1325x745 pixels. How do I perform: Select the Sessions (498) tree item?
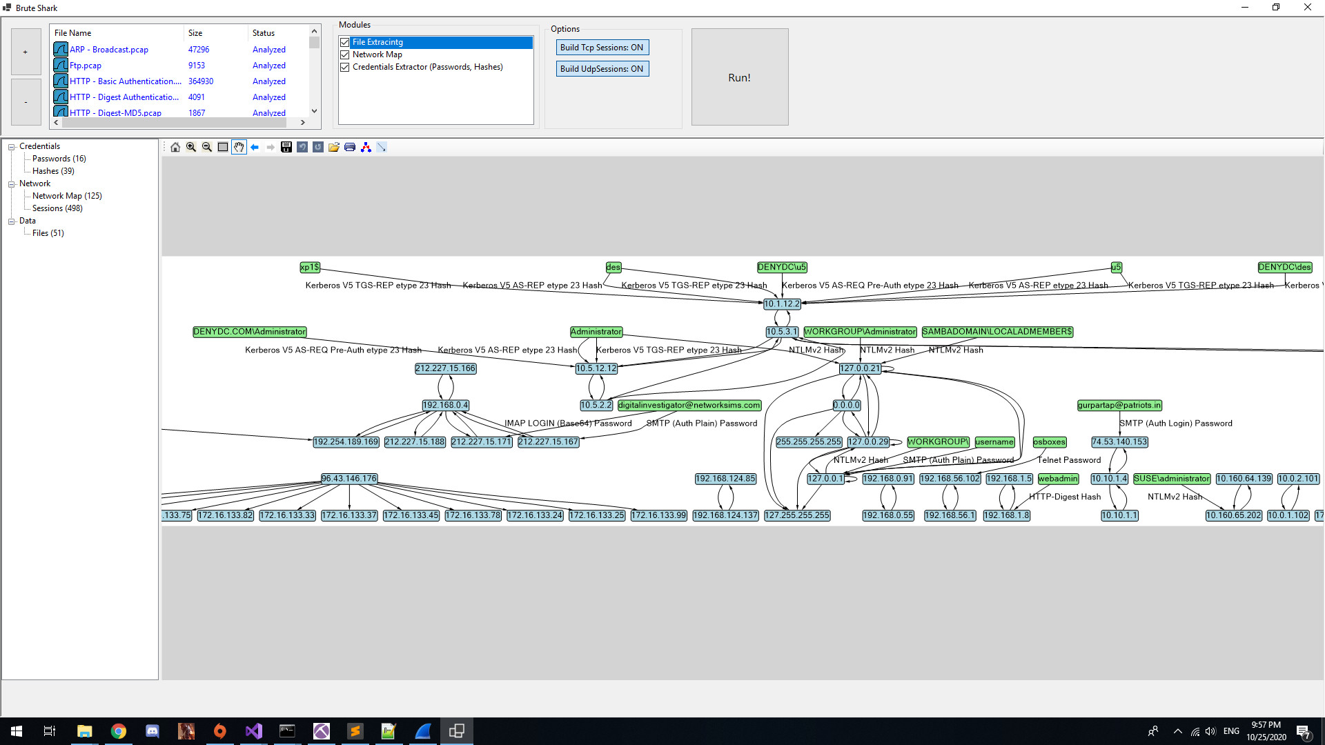pos(57,208)
